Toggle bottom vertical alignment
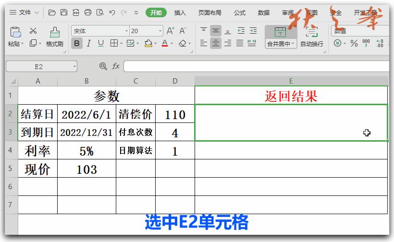Viewport: 394px width, 242px height. coord(228,31)
